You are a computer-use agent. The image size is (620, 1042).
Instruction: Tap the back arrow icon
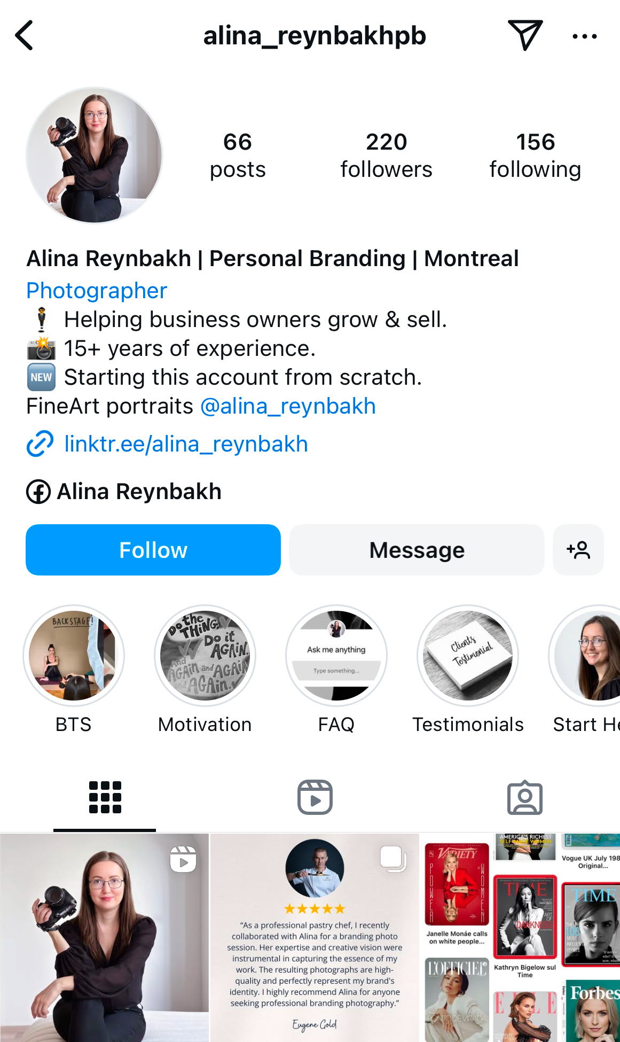[x=25, y=36]
